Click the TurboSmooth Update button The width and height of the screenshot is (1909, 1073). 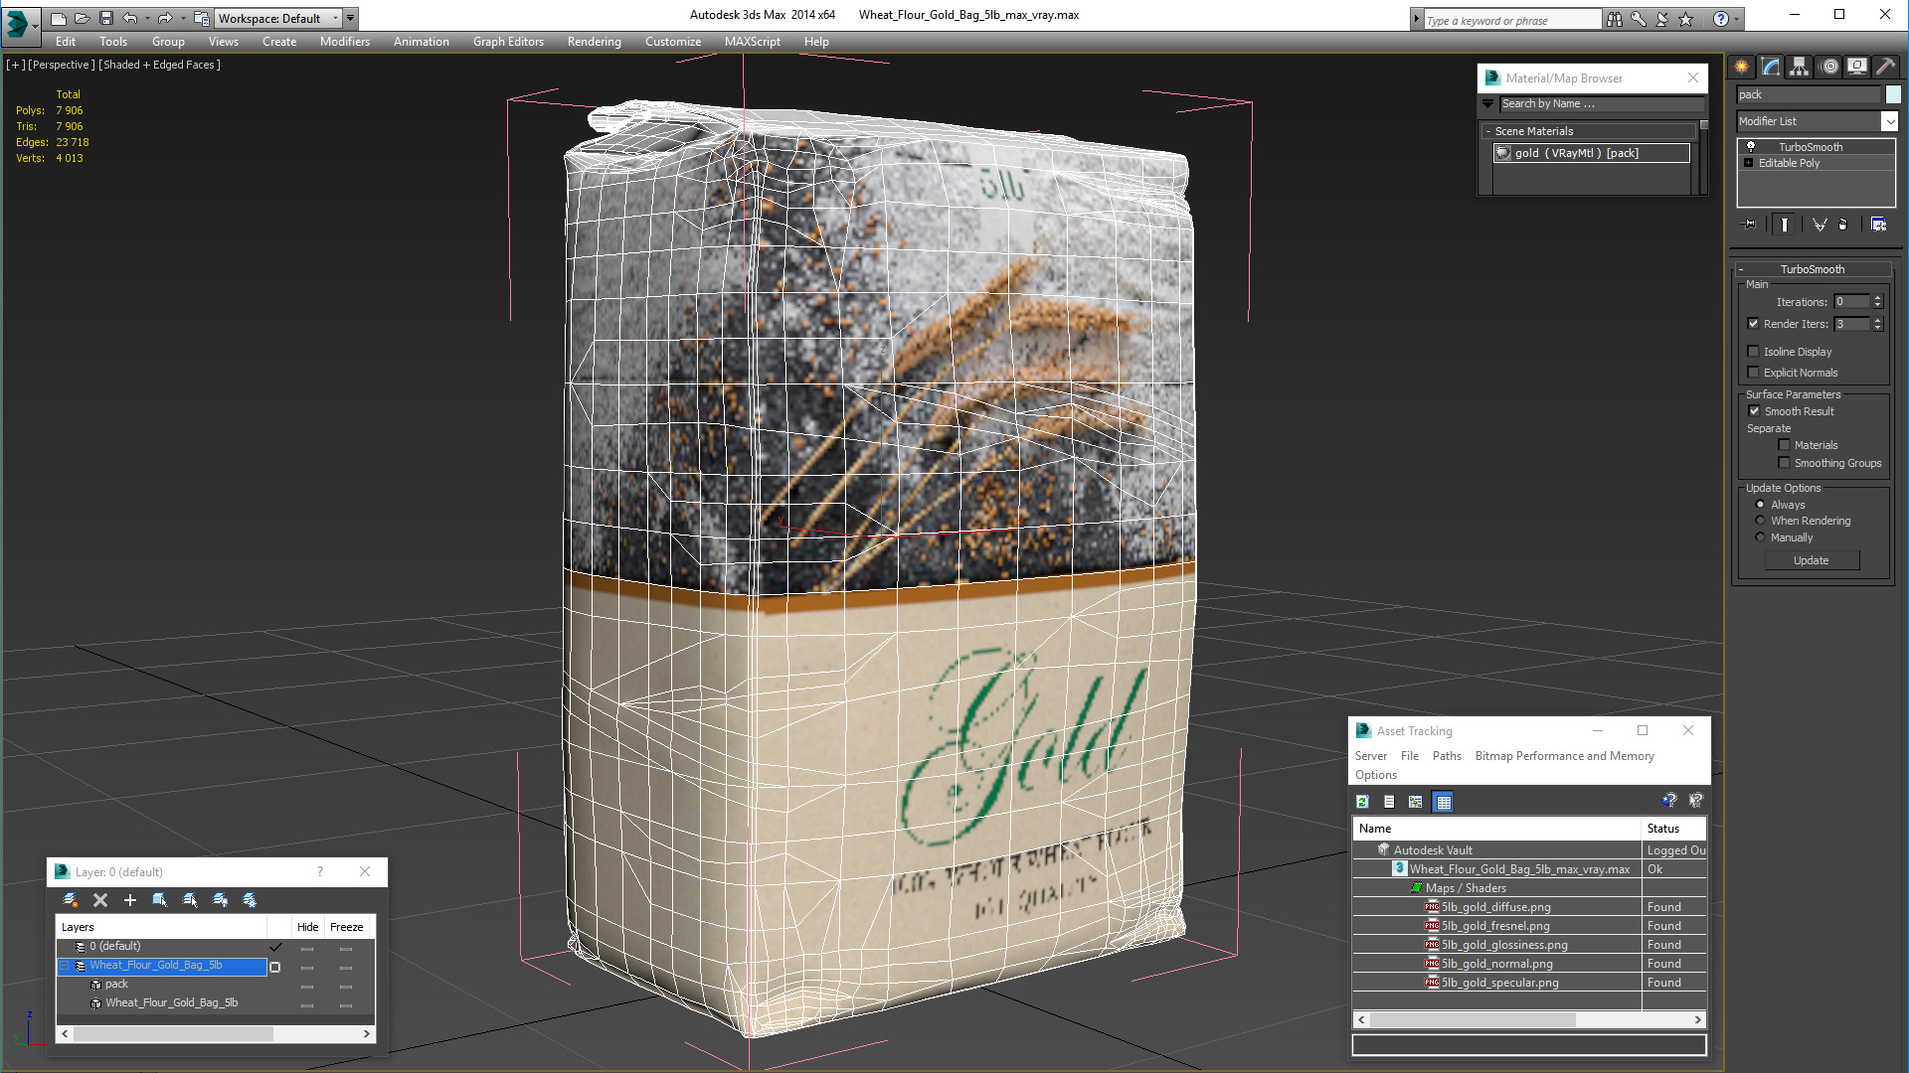click(1811, 560)
